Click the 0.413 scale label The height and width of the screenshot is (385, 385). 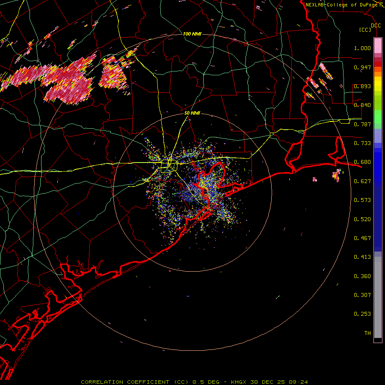362,257
